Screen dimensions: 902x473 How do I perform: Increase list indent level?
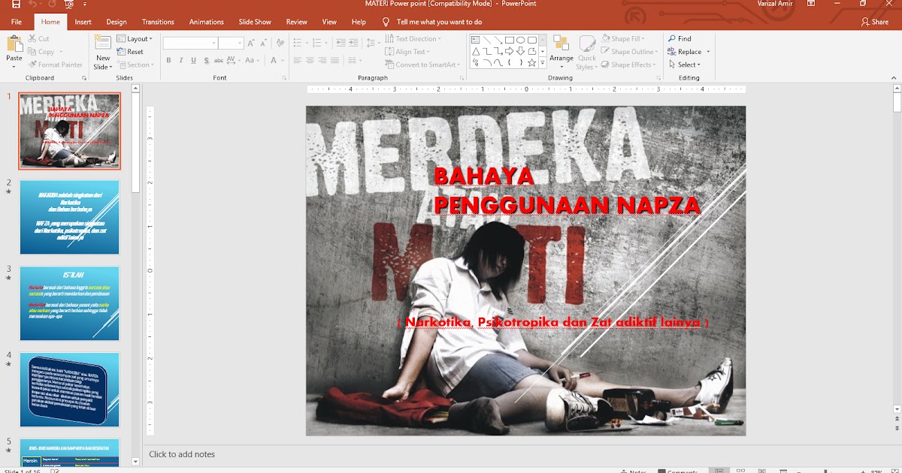(353, 43)
